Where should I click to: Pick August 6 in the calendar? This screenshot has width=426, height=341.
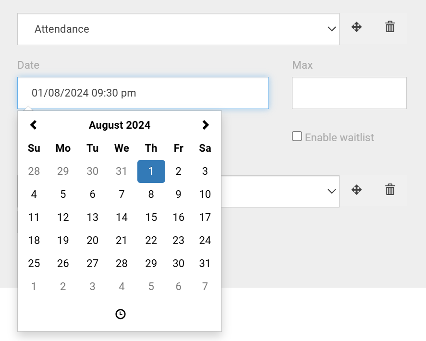click(x=92, y=195)
